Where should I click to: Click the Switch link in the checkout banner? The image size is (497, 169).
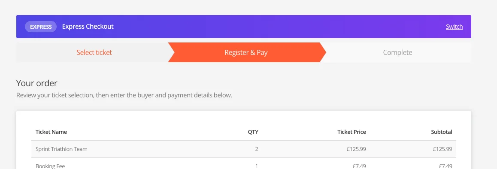coord(454,27)
